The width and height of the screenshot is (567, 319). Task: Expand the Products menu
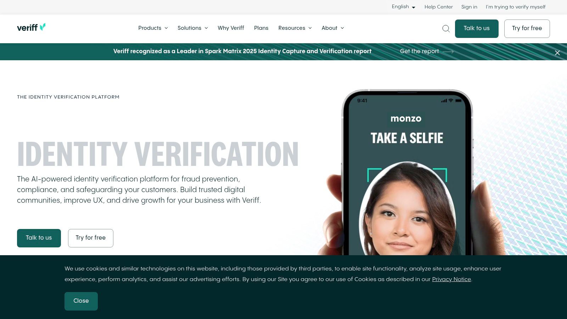click(x=153, y=28)
